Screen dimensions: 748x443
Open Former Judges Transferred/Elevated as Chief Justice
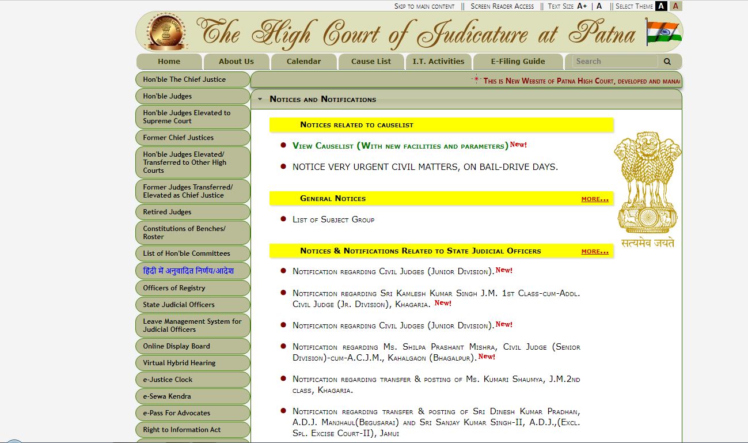(193, 191)
